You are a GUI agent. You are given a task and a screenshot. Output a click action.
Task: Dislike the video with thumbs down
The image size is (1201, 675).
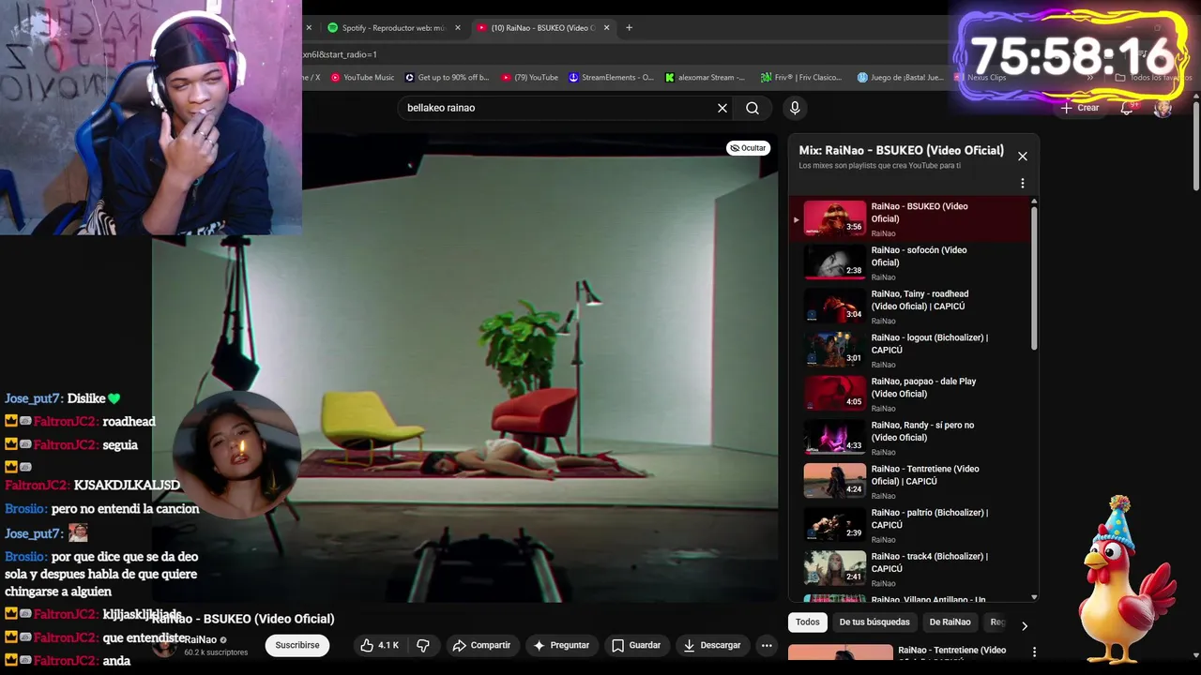(423, 645)
